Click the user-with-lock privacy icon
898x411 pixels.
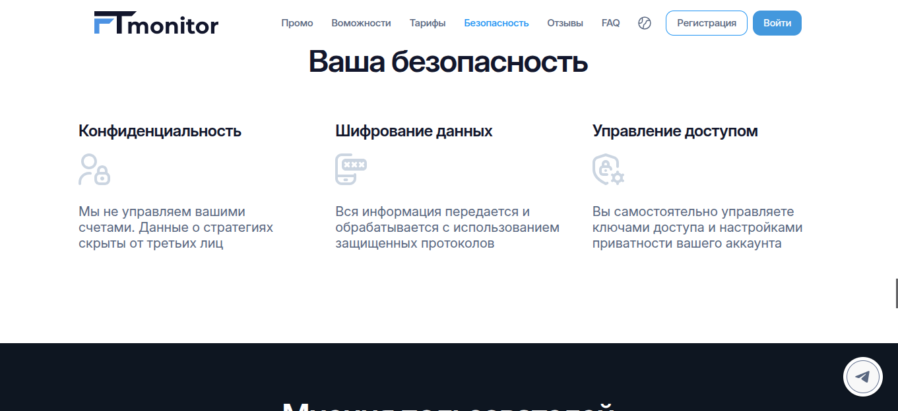coord(94,169)
